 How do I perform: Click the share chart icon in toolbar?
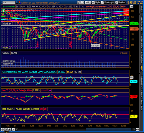(83, 2)
